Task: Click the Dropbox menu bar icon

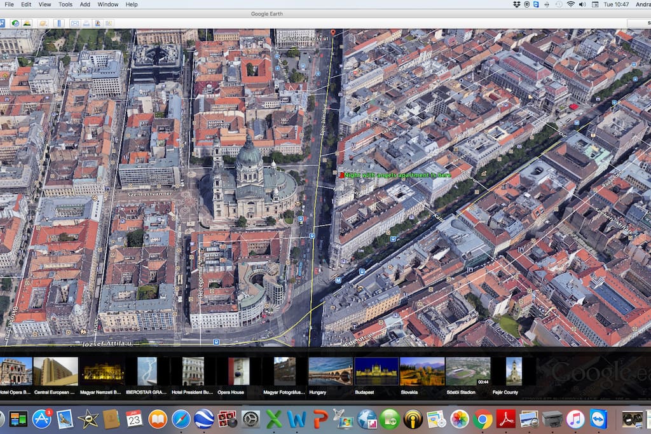Action: click(516, 4)
